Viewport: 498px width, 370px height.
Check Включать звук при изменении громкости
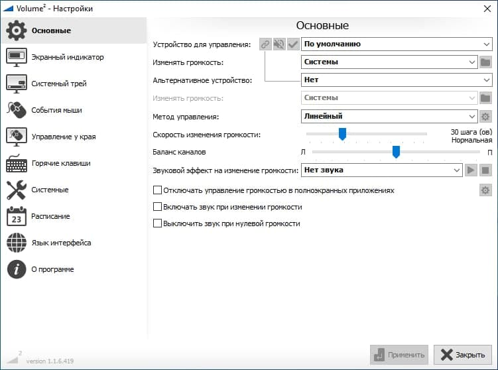(158, 207)
